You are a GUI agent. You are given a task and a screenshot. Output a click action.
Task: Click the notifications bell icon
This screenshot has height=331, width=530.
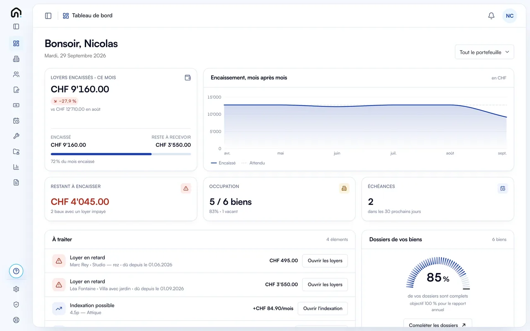click(x=491, y=16)
